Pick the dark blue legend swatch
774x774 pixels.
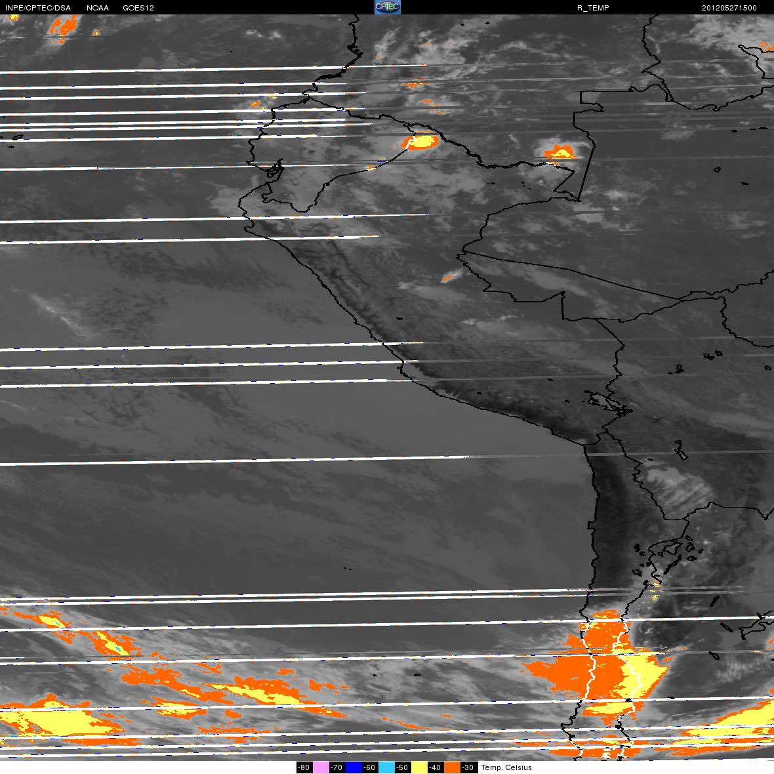tap(354, 767)
